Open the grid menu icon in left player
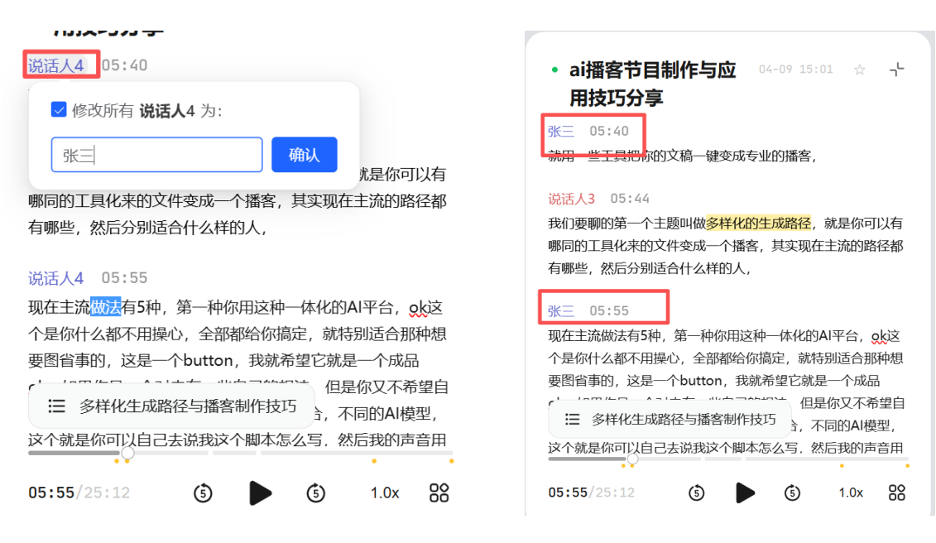Viewport: 936px width, 543px height. 439,493
